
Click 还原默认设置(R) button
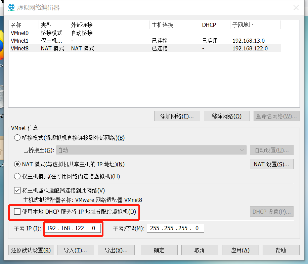(x=31, y=250)
